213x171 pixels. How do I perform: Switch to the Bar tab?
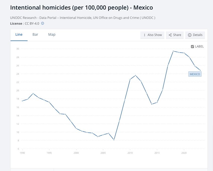coord(35,34)
